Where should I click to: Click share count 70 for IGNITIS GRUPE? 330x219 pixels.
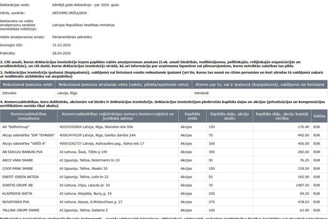tap(211, 185)
